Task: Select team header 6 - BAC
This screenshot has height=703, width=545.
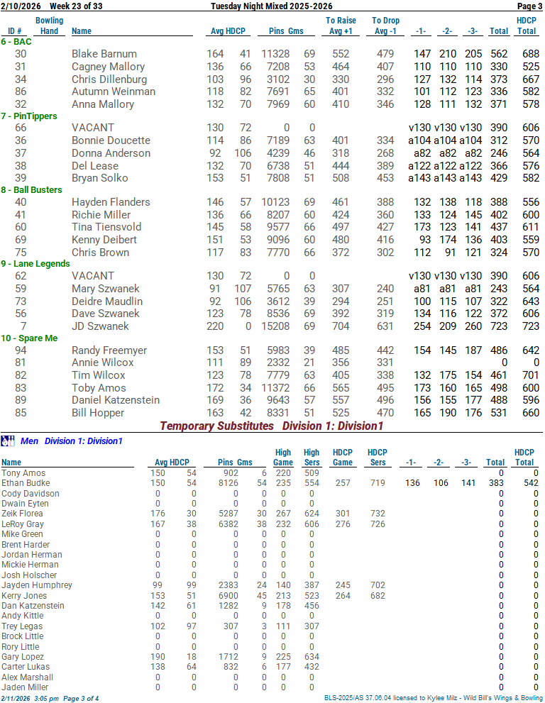Action: point(16,42)
